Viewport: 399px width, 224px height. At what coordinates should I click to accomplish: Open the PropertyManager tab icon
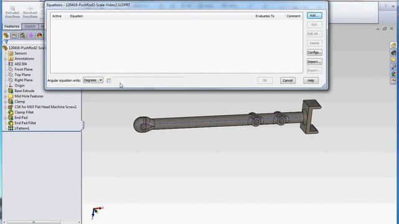point(14,35)
